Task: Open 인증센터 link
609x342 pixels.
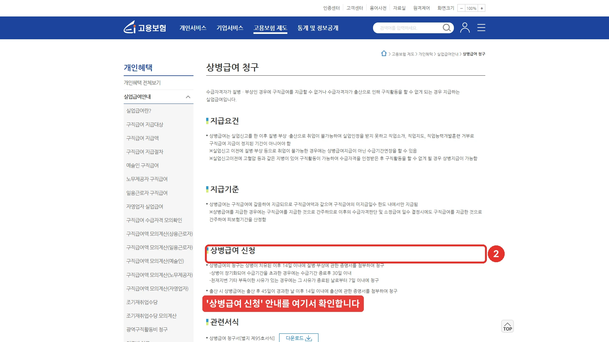Action: (x=331, y=8)
